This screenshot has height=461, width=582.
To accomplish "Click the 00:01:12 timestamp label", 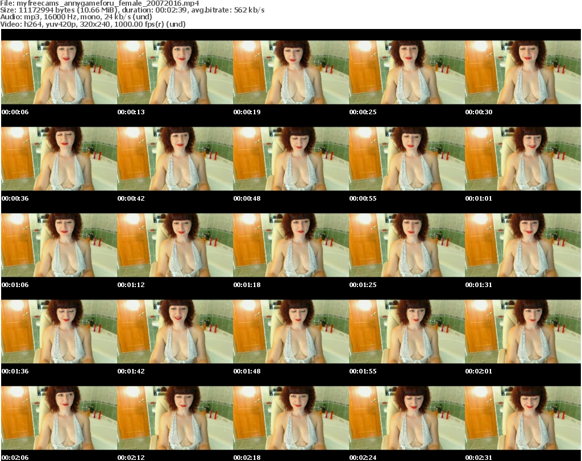I will click(131, 285).
